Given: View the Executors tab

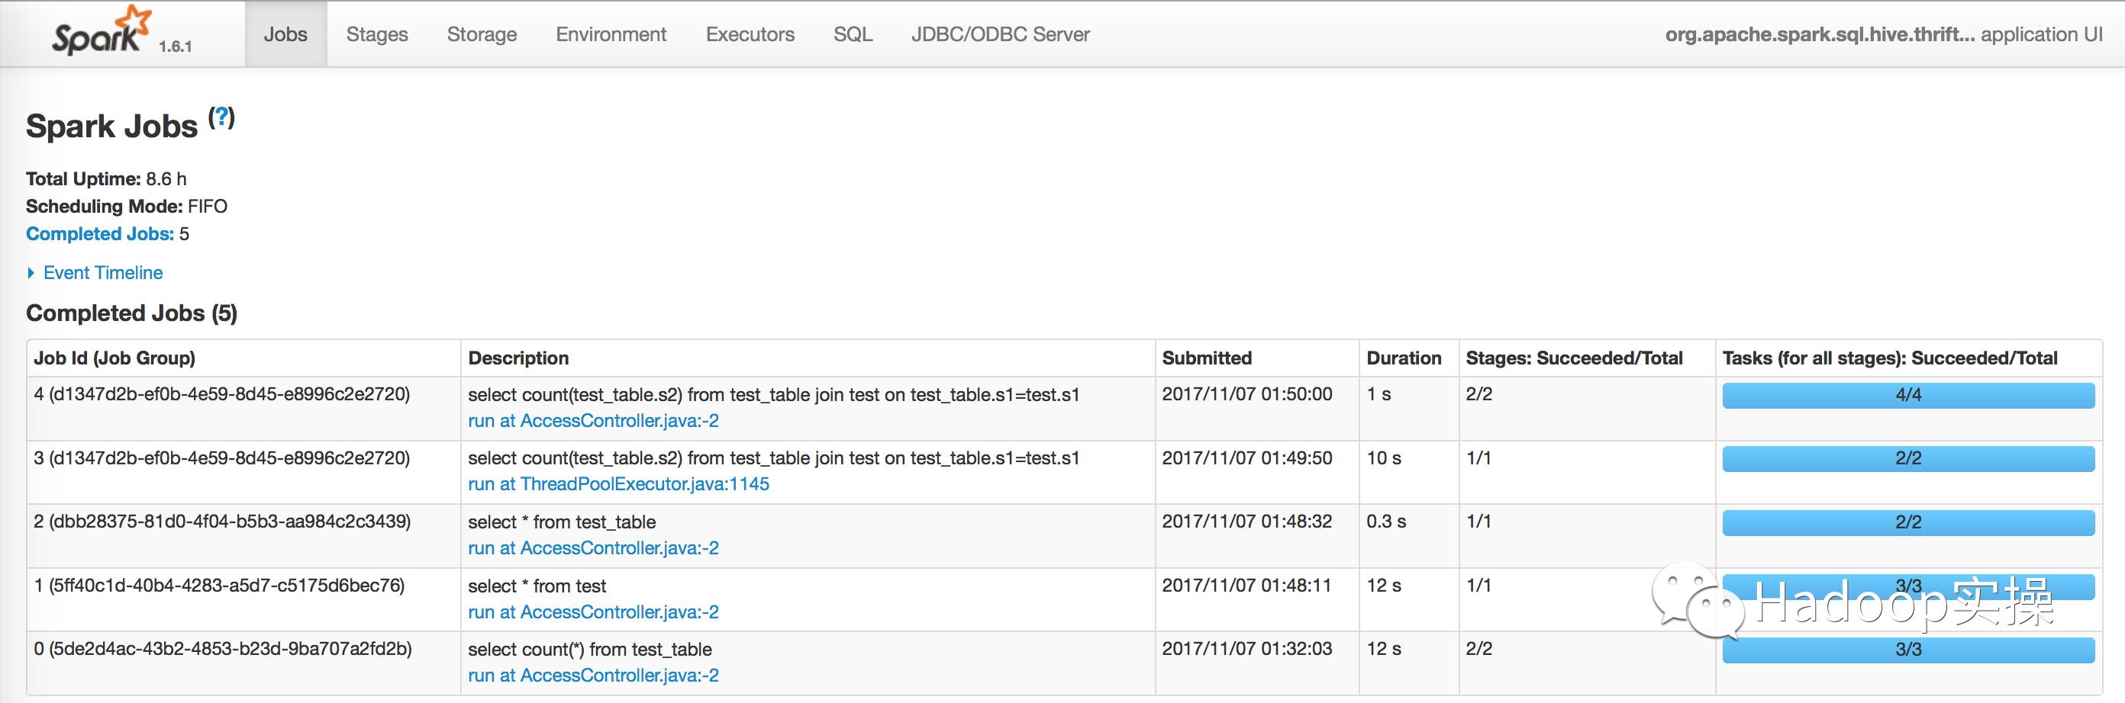Looking at the screenshot, I should [x=750, y=34].
